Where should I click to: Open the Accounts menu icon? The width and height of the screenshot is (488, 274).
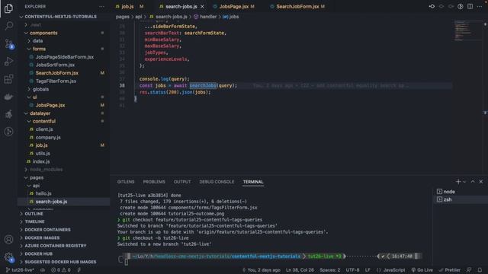click(x=8, y=240)
